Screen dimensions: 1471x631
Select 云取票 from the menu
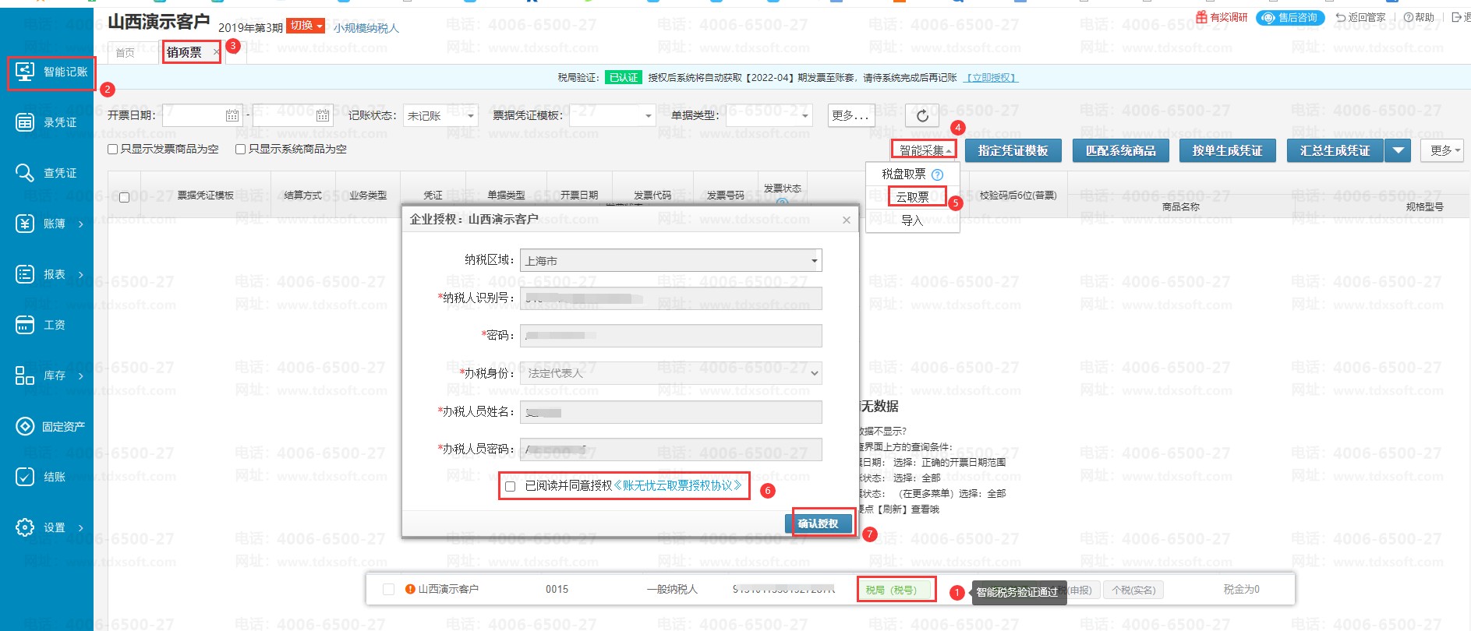click(913, 197)
